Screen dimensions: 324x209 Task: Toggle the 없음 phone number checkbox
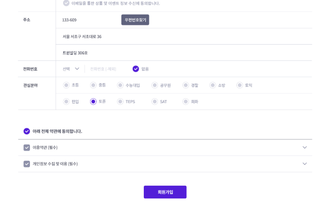point(136,69)
